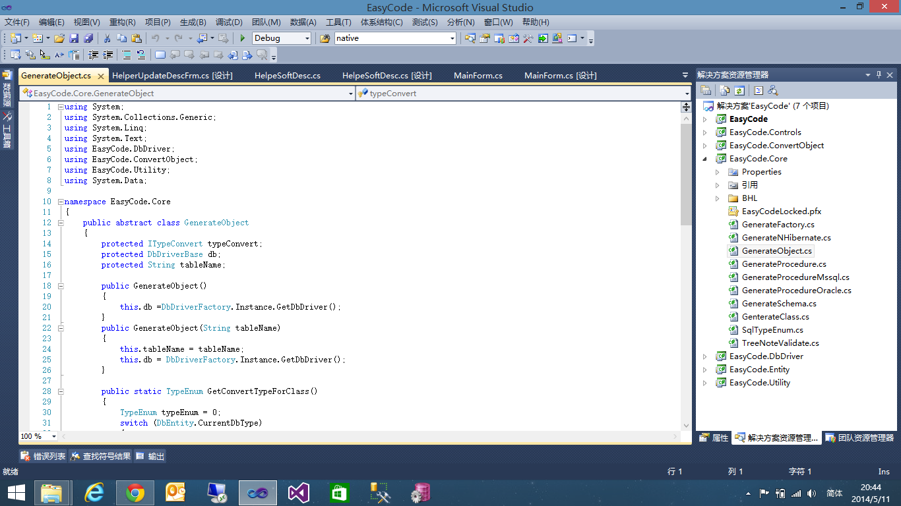The height and width of the screenshot is (506, 901).
Task: Open the 文件(F) menu
Action: pyautogui.click(x=16, y=22)
